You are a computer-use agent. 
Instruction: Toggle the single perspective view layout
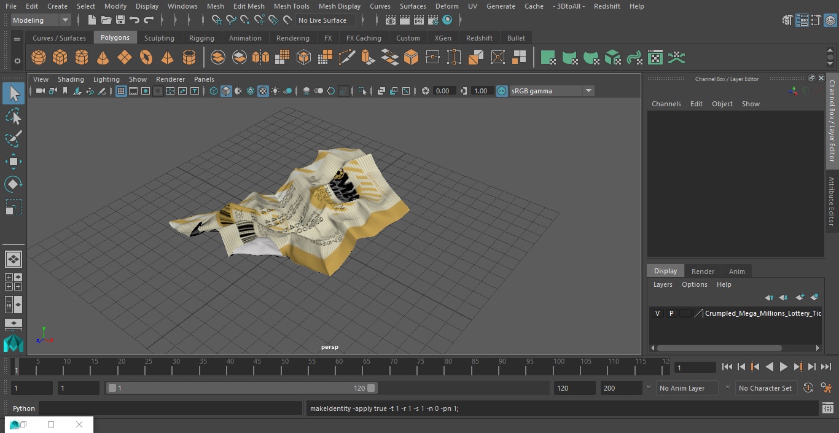(14, 259)
